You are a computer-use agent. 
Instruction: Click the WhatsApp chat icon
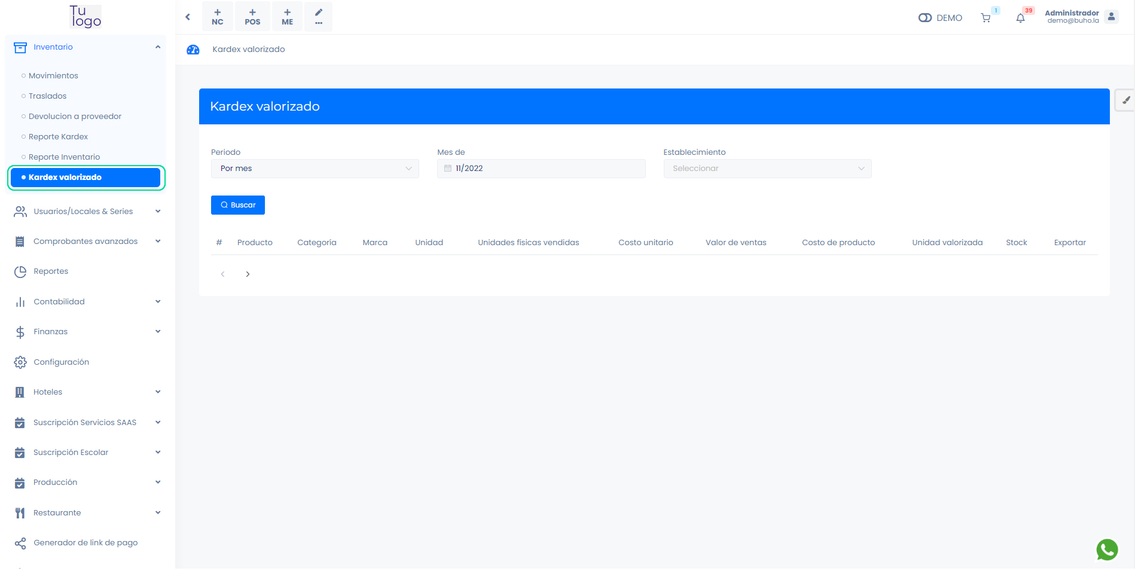[1107, 549]
